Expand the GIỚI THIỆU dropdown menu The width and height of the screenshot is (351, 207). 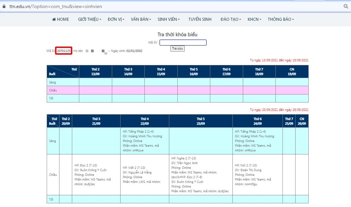(x=89, y=19)
